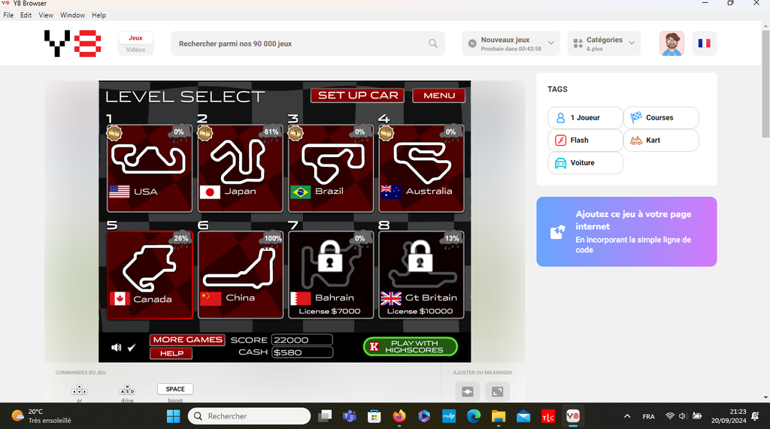The width and height of the screenshot is (770, 429).
Task: Click the puzzle piece embed icon
Action: [557, 231]
